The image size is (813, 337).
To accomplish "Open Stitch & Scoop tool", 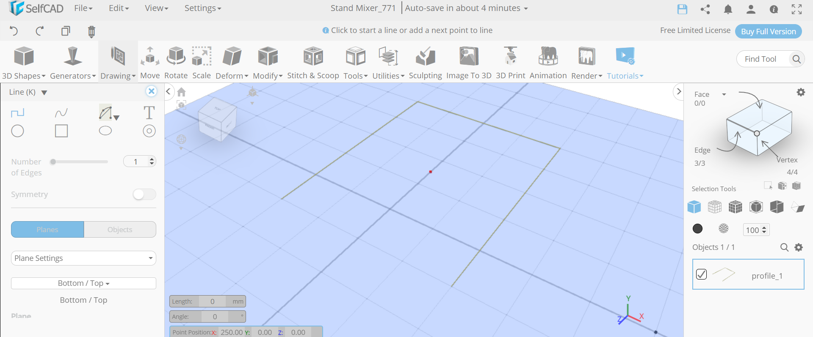I will [x=313, y=63].
